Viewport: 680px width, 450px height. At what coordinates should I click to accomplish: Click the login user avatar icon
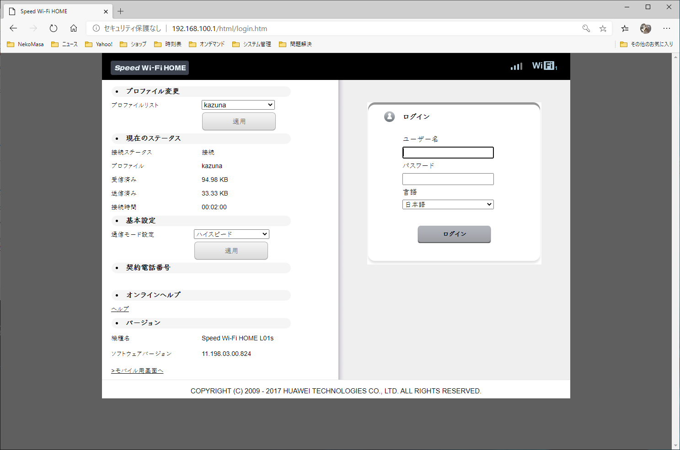click(x=390, y=116)
